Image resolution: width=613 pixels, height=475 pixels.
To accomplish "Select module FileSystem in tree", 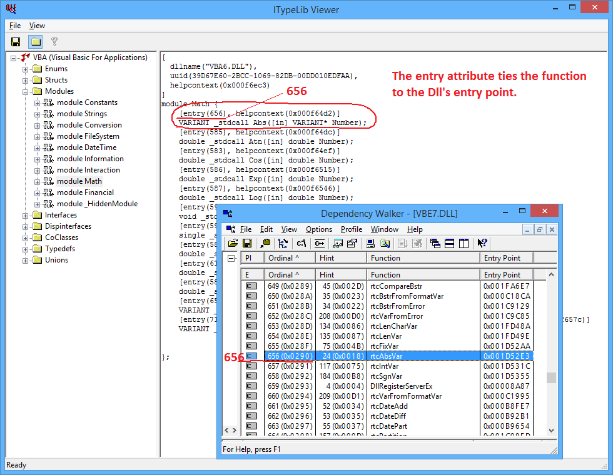I will pos(88,136).
